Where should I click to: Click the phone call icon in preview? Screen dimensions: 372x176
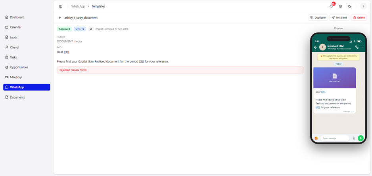(357, 47)
